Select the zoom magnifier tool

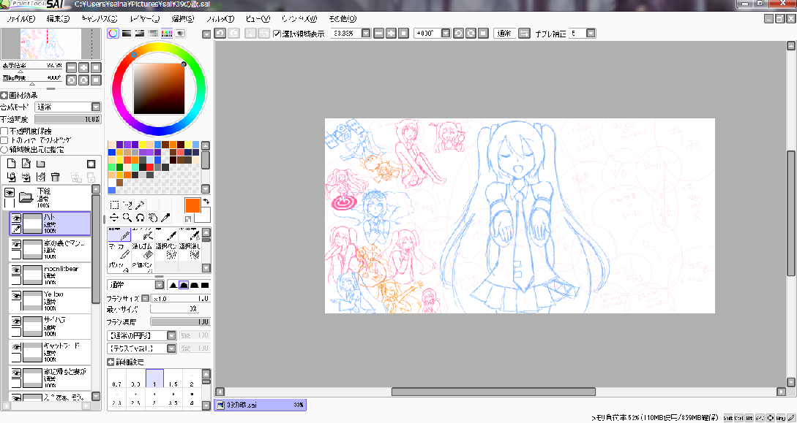coord(127,218)
